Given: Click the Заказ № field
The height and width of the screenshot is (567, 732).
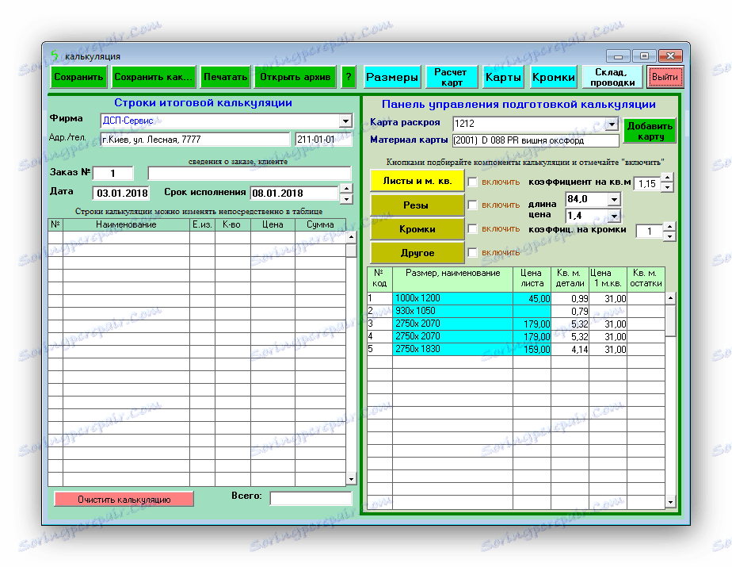Looking at the screenshot, I should pyautogui.click(x=113, y=174).
